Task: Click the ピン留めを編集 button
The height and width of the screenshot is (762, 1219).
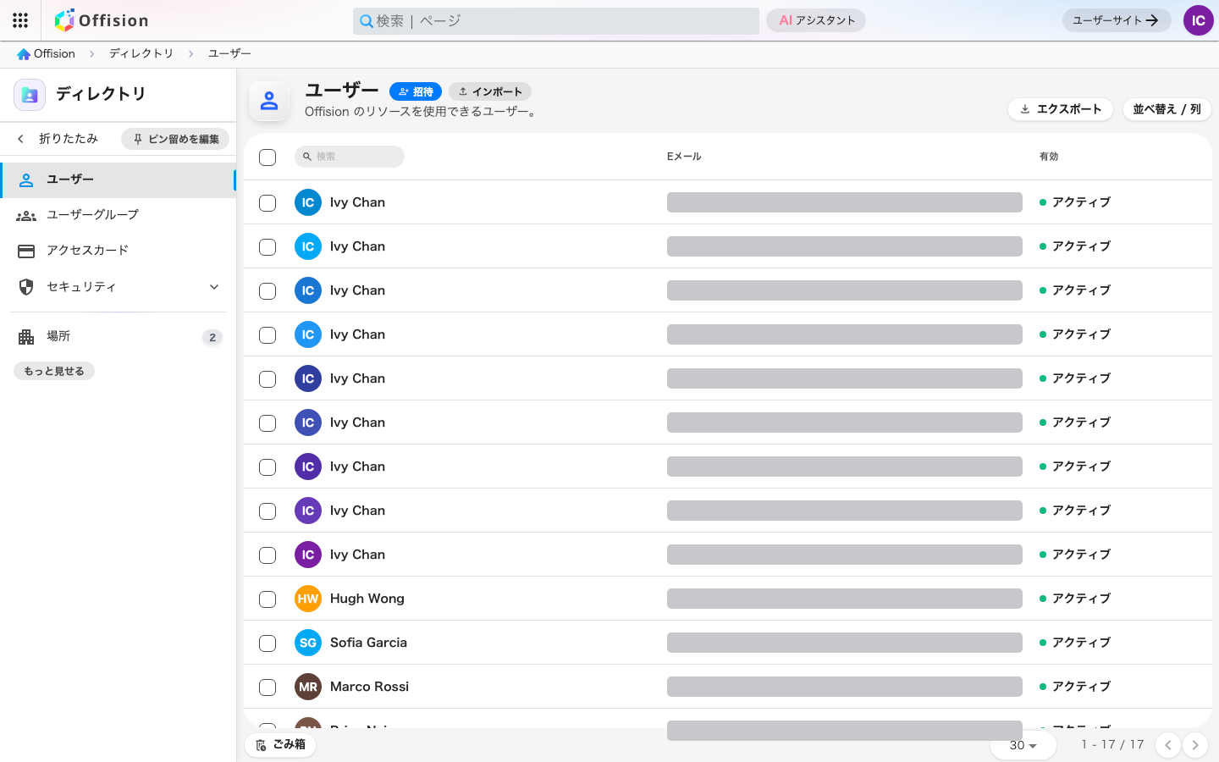Action: coord(175,139)
